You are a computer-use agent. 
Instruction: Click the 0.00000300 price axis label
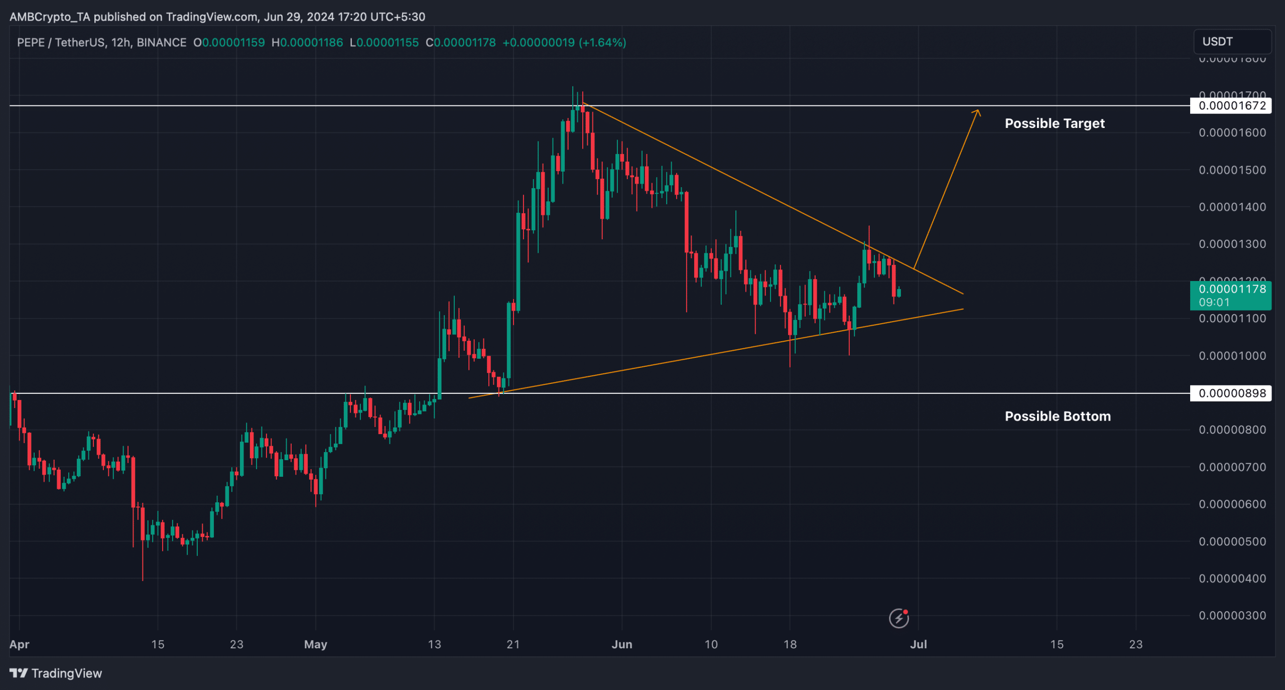point(1232,615)
